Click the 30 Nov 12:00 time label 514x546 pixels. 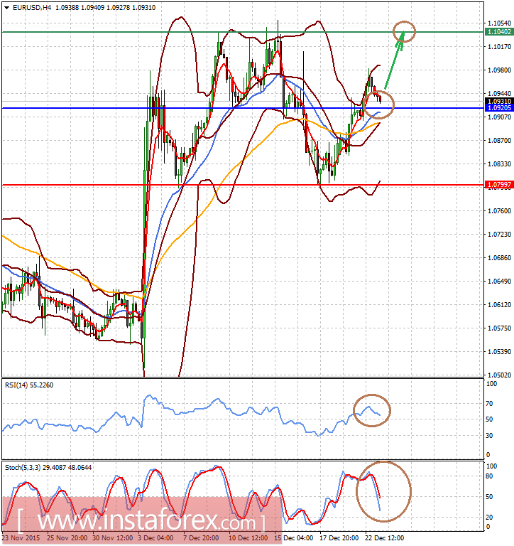pos(113,538)
